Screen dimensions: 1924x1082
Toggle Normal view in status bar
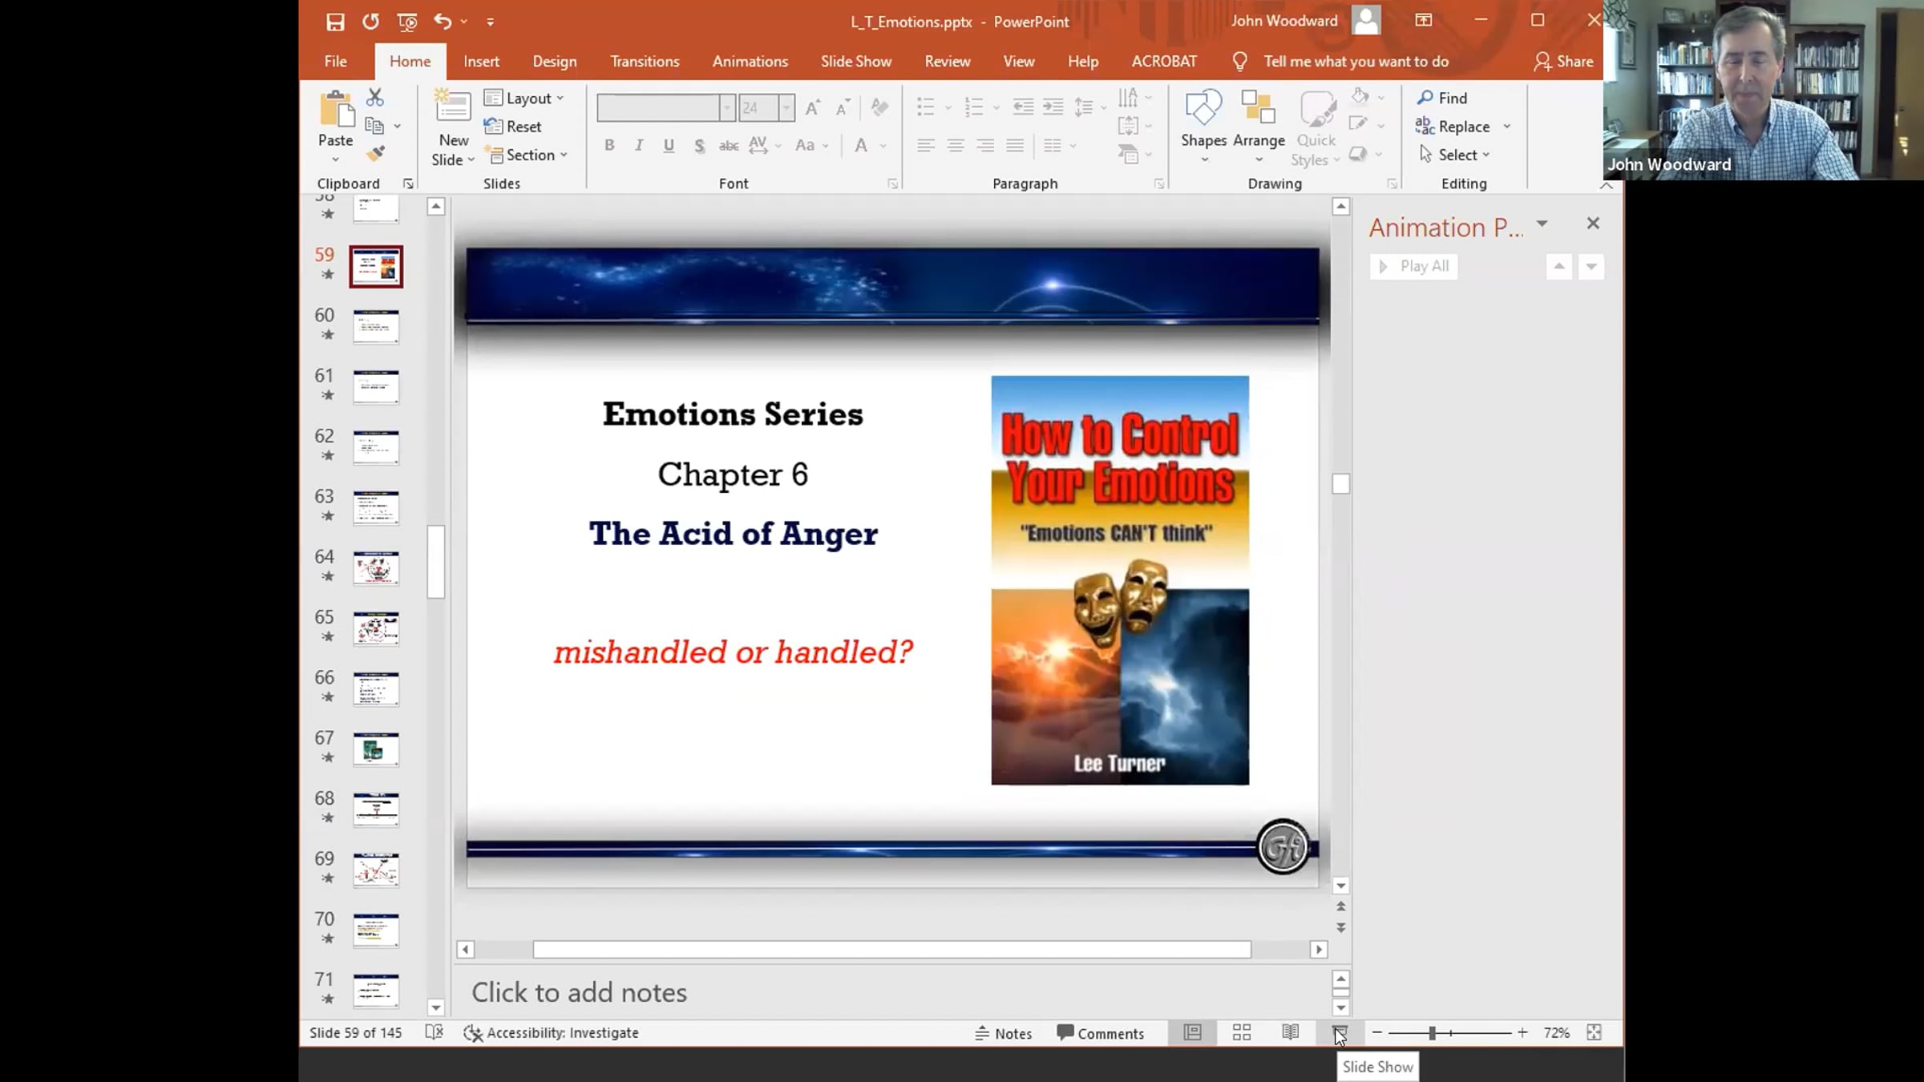[x=1193, y=1032]
